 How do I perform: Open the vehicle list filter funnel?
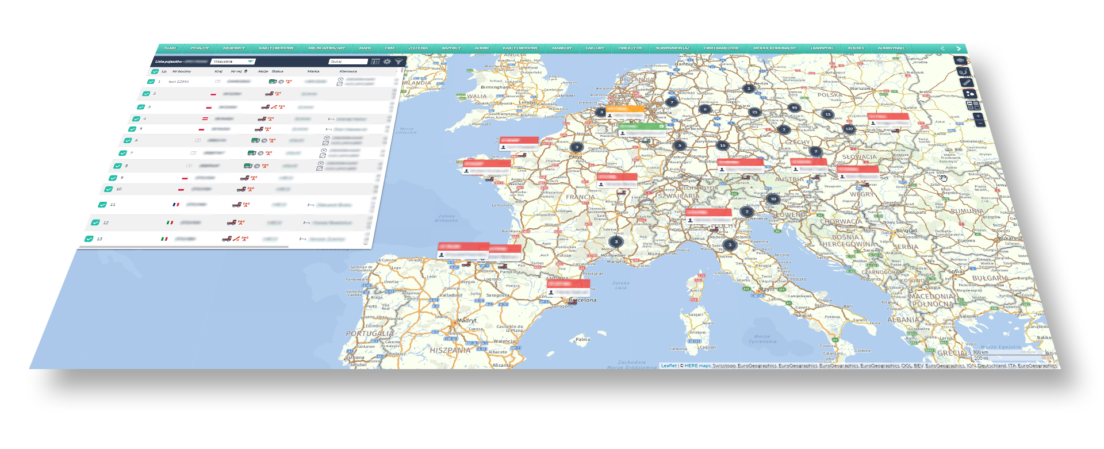[398, 62]
